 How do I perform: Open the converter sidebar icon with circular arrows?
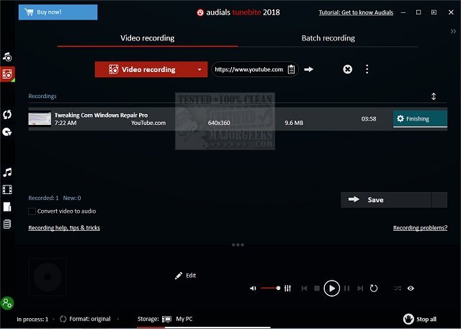coord(7,114)
